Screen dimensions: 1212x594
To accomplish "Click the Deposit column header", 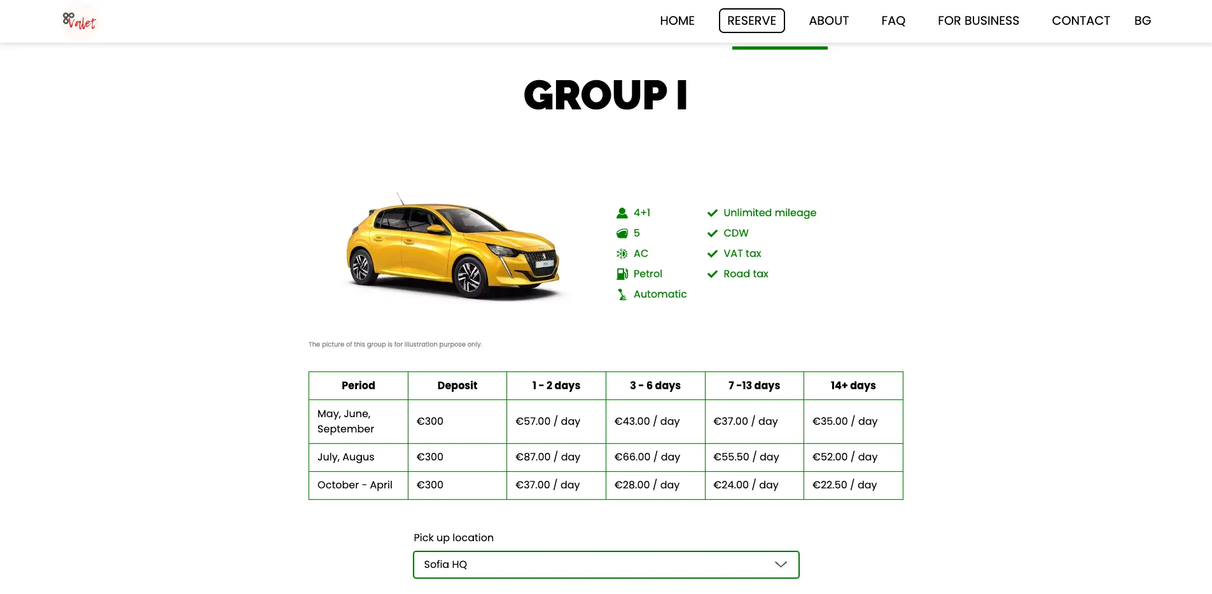I will 457,385.
